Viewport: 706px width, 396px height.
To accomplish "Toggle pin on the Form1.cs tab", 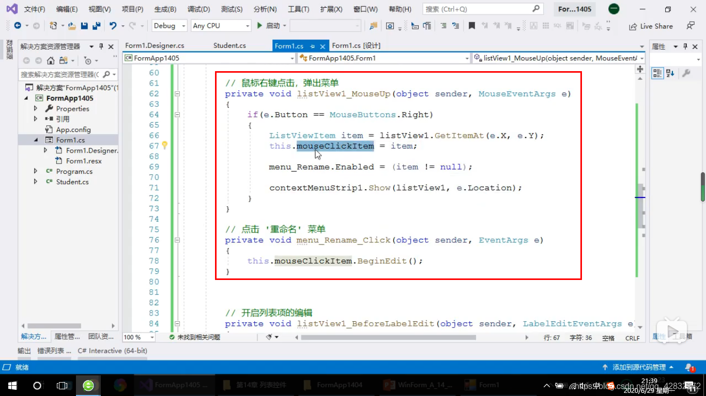I will point(312,46).
